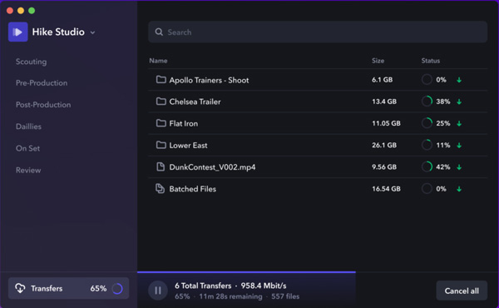Open the Scouting section

[x=32, y=62]
